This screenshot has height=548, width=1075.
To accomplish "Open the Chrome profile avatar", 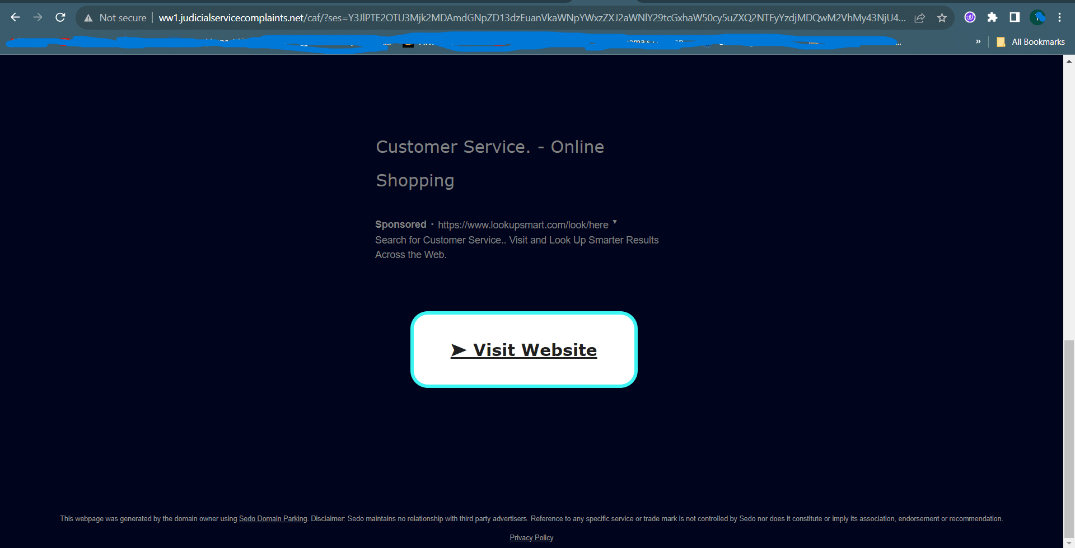I will [1037, 17].
